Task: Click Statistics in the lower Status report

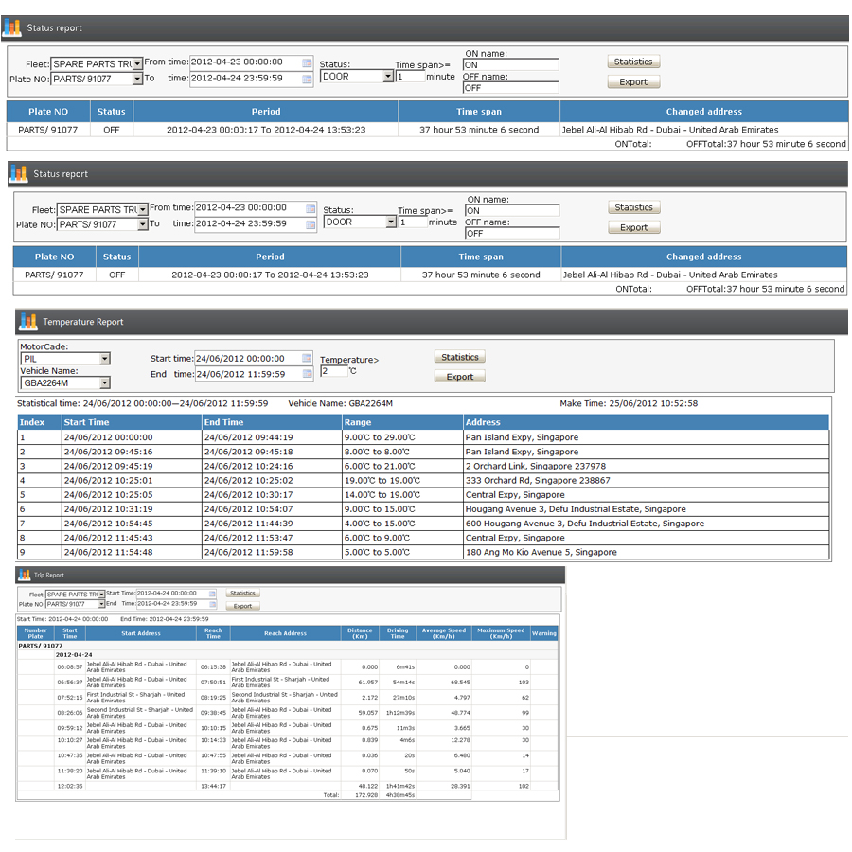Action: [634, 207]
